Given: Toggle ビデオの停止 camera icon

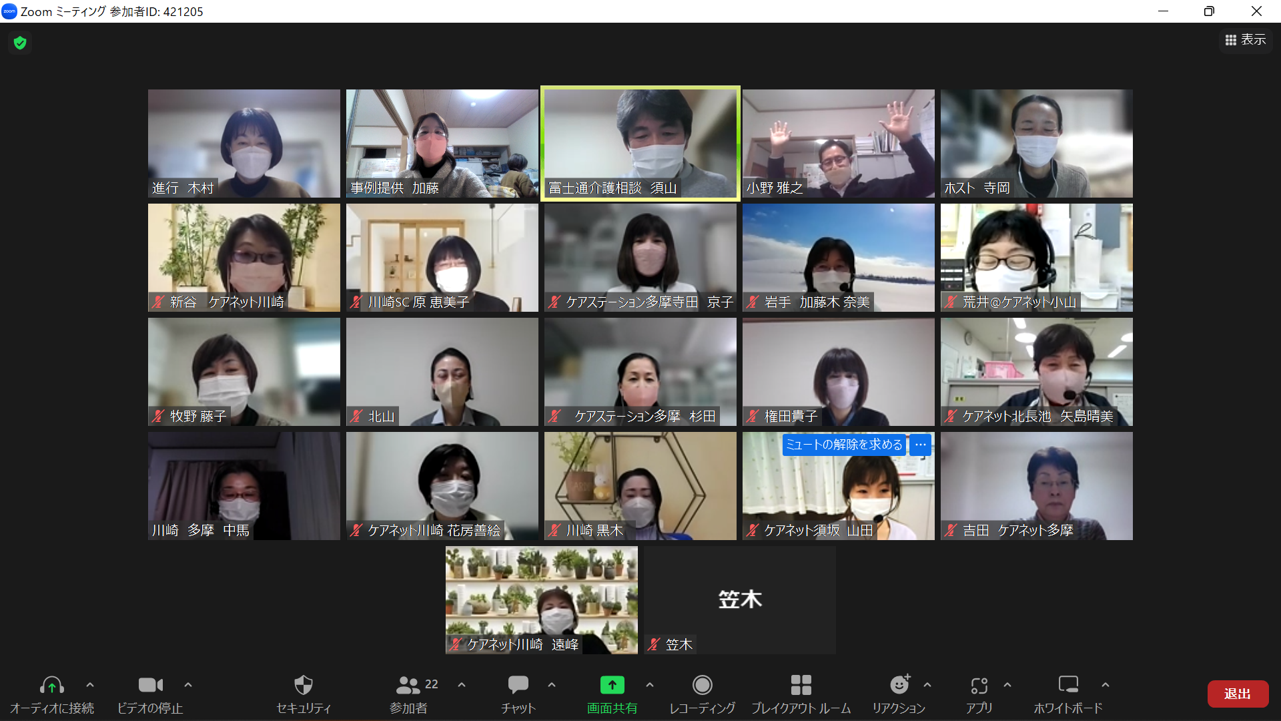Looking at the screenshot, I should click(150, 685).
